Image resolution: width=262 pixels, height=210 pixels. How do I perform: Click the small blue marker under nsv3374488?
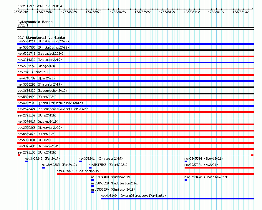tap(92, 180)
